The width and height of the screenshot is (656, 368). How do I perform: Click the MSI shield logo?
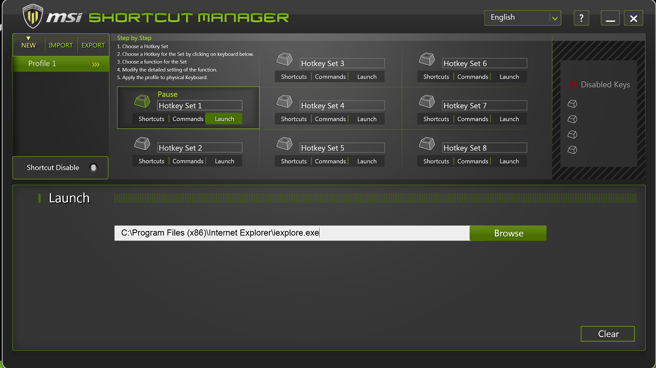pos(32,17)
